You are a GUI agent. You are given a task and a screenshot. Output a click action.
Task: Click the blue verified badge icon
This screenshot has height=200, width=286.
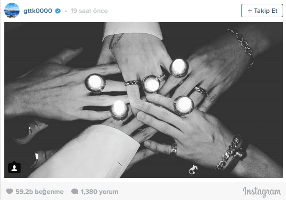(x=58, y=11)
